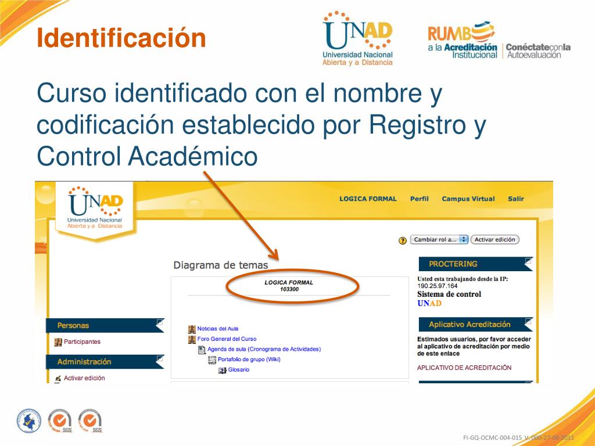Open Agenda de aula (Cronograma de Actividades)
Viewport: 595px width, 446px height.
click(x=264, y=349)
